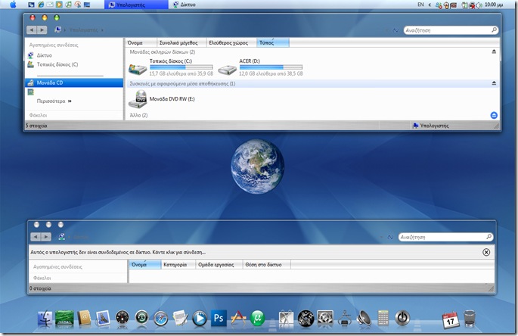Expand Φάκελοι pane in Network window
Image resolution: width=518 pixels, height=336 pixels.
42,278
